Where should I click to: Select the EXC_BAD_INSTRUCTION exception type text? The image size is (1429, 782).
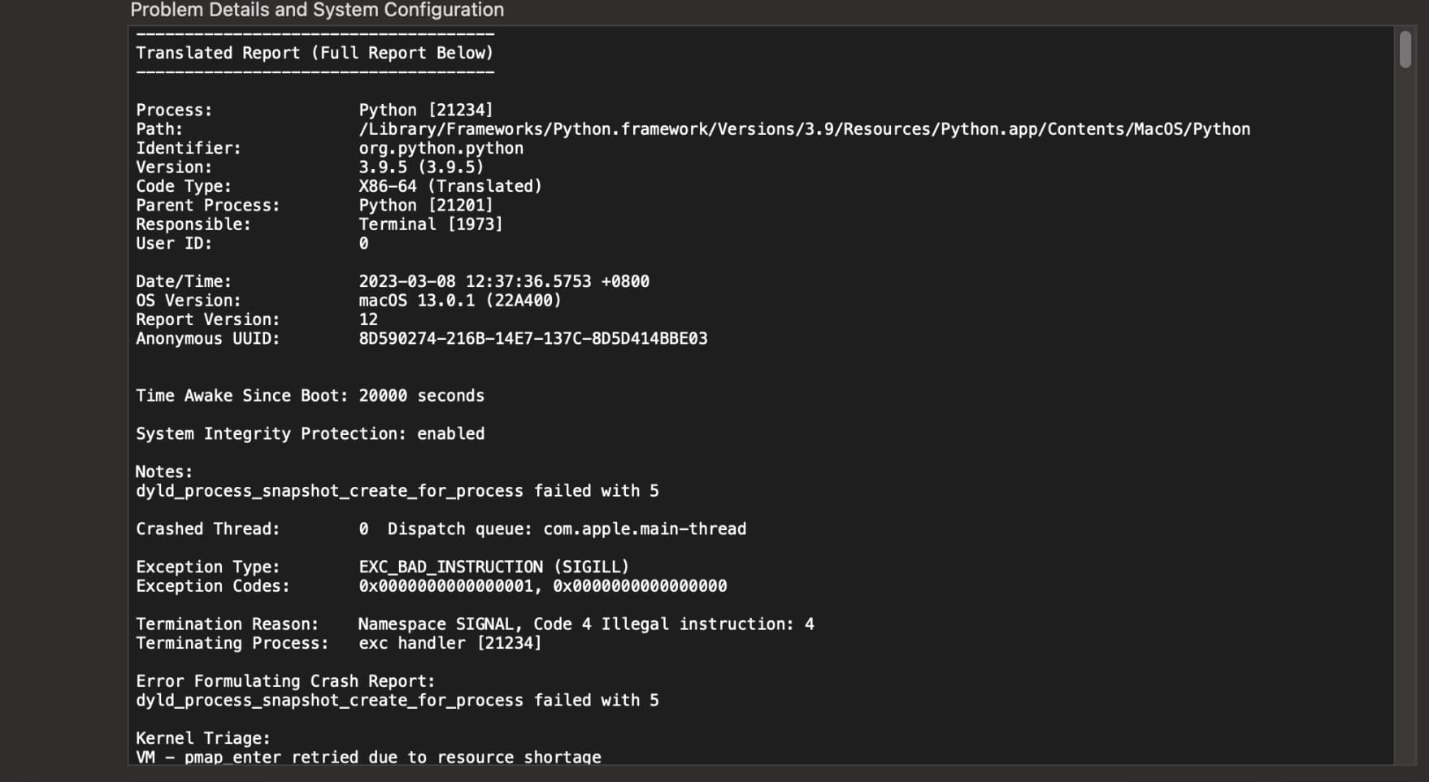point(494,567)
